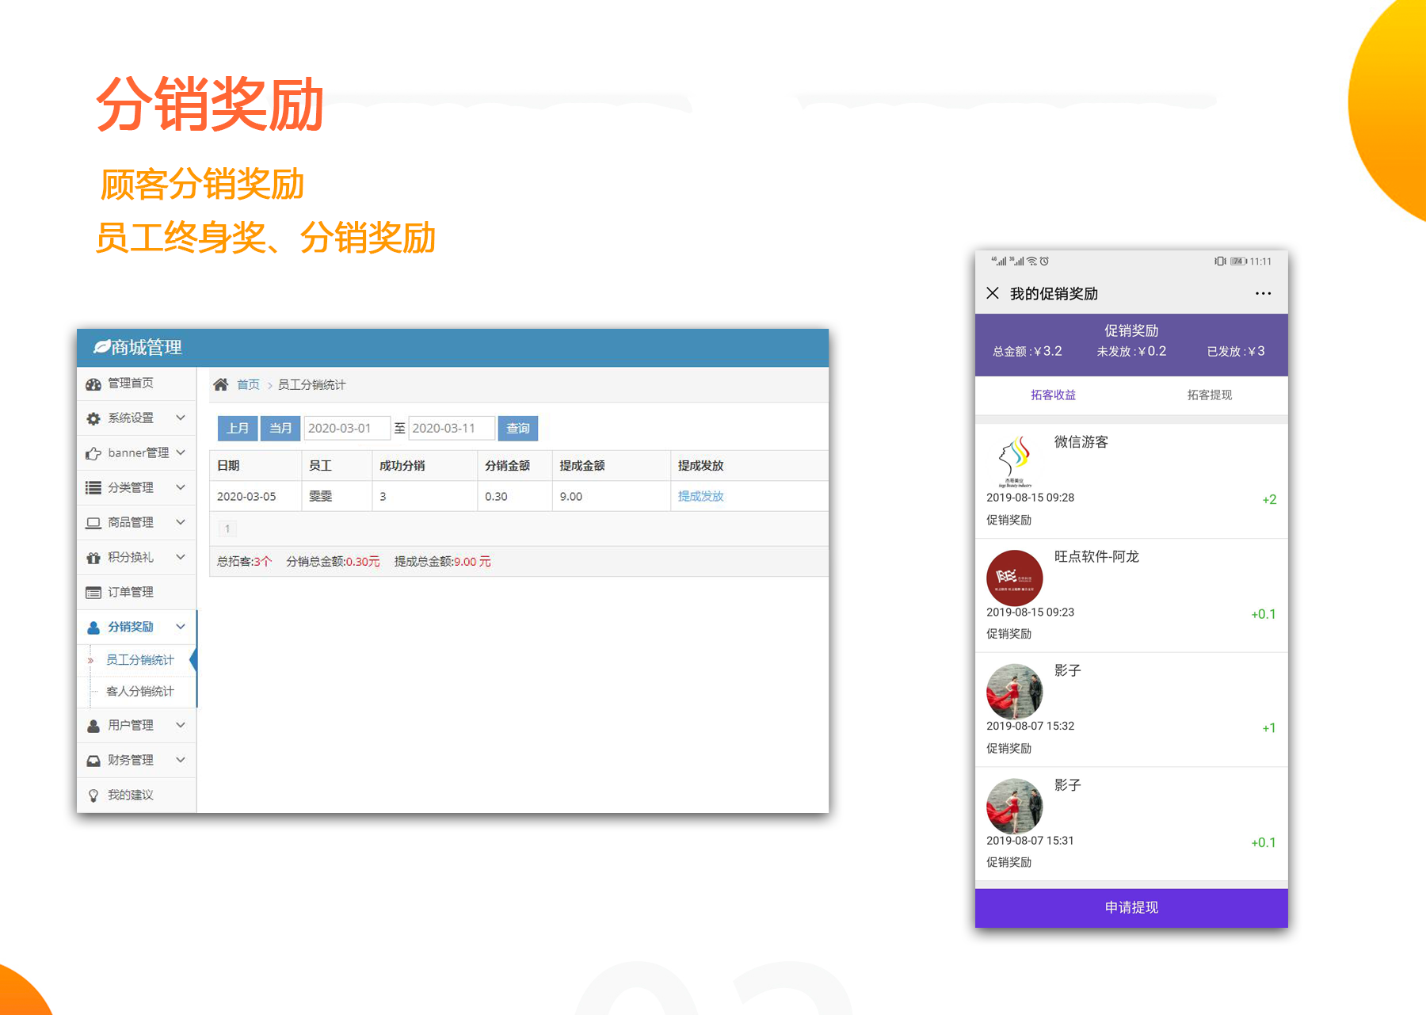The width and height of the screenshot is (1426, 1015).
Task: Click the 订单管理 list icon
Action: click(93, 593)
